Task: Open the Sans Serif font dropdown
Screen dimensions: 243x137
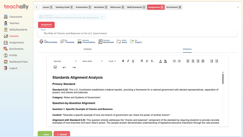Action: [x=92, y=61]
